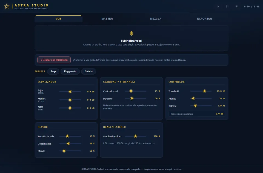Click the REVERB panel heading

pos(43,127)
